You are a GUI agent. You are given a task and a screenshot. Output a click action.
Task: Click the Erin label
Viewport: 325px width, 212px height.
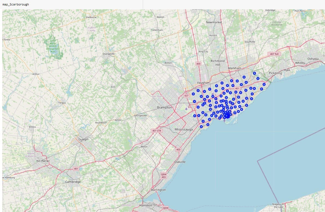113,87
